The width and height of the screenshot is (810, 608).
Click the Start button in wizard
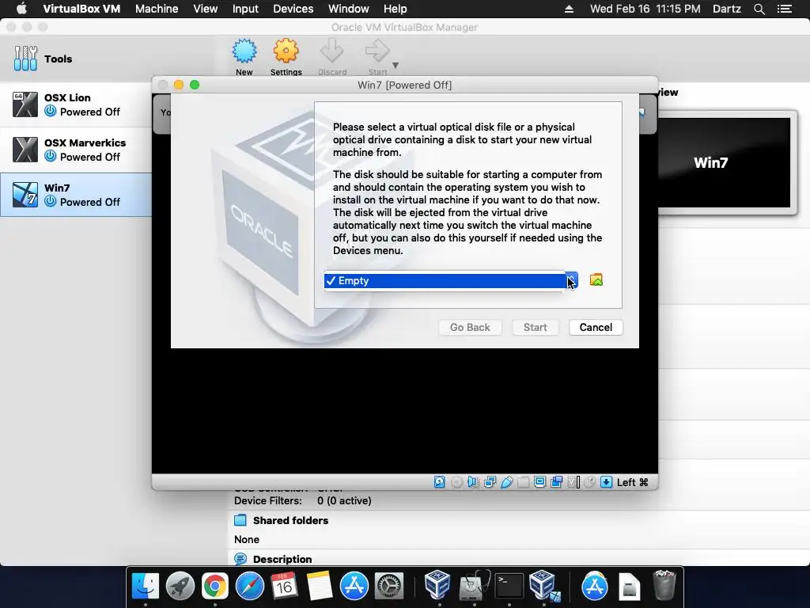point(536,327)
